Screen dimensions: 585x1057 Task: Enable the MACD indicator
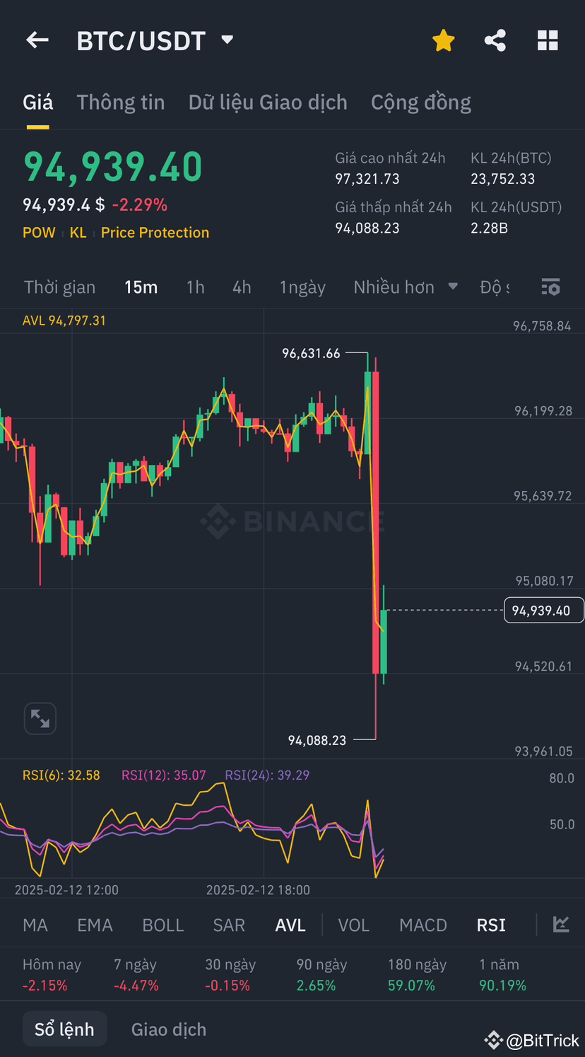pyautogui.click(x=422, y=925)
